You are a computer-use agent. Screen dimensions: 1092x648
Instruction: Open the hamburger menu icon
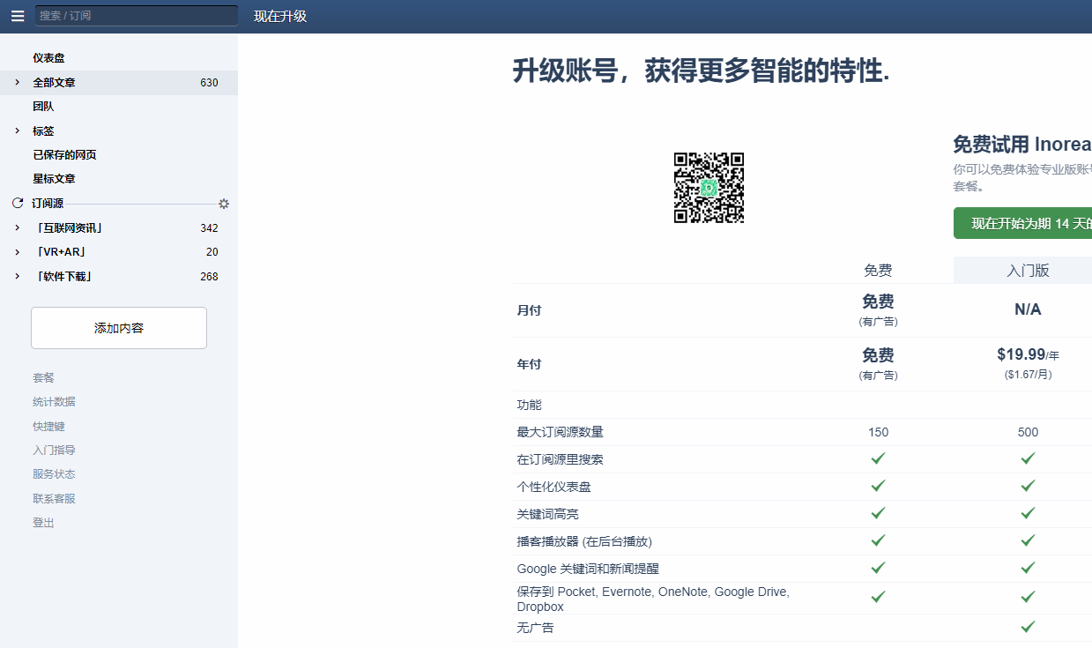[x=18, y=16]
